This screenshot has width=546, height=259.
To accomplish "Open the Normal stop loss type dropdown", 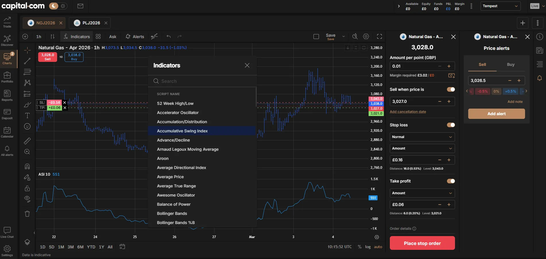I will point(422,137).
